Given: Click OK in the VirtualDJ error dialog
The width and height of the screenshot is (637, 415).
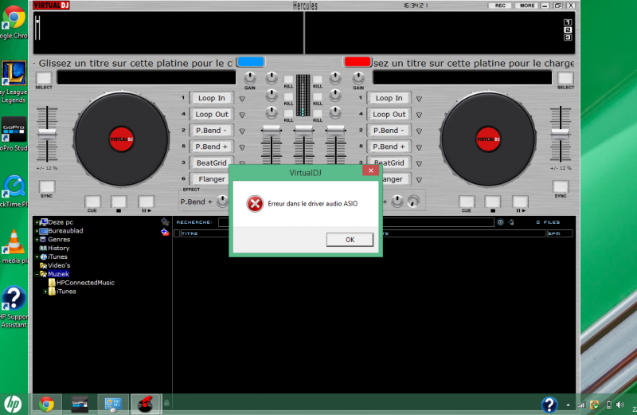Looking at the screenshot, I should 350,240.
